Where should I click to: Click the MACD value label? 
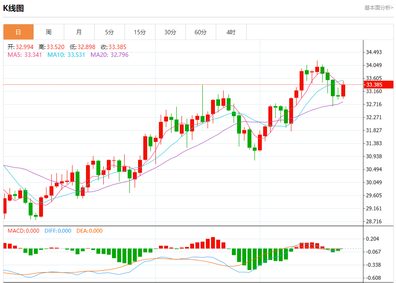tap(23, 231)
